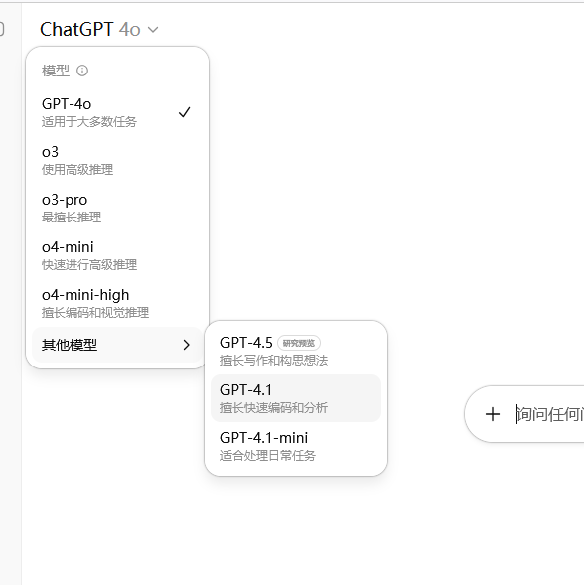
Task: Expand the 其他模型 submenu arrow
Action: tap(186, 345)
